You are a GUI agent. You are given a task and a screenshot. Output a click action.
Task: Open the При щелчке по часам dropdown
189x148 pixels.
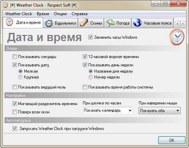pos(108,110)
